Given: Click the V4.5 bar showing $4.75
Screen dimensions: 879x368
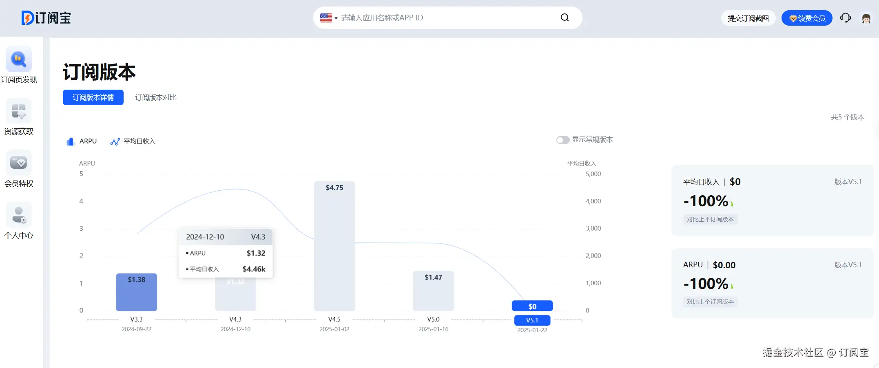Looking at the screenshot, I should (x=334, y=246).
